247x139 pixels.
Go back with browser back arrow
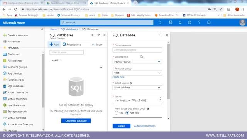click(x=4, y=9)
